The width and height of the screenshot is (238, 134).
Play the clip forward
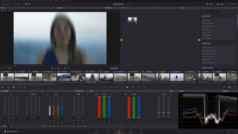(61, 68)
